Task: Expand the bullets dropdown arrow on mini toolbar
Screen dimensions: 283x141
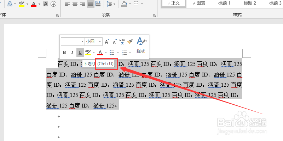Action: [x=118, y=53]
